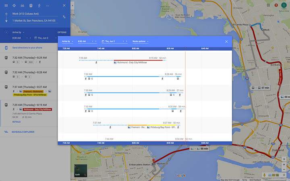Switch to transit directions mode

pyautogui.click(x=31, y=5)
